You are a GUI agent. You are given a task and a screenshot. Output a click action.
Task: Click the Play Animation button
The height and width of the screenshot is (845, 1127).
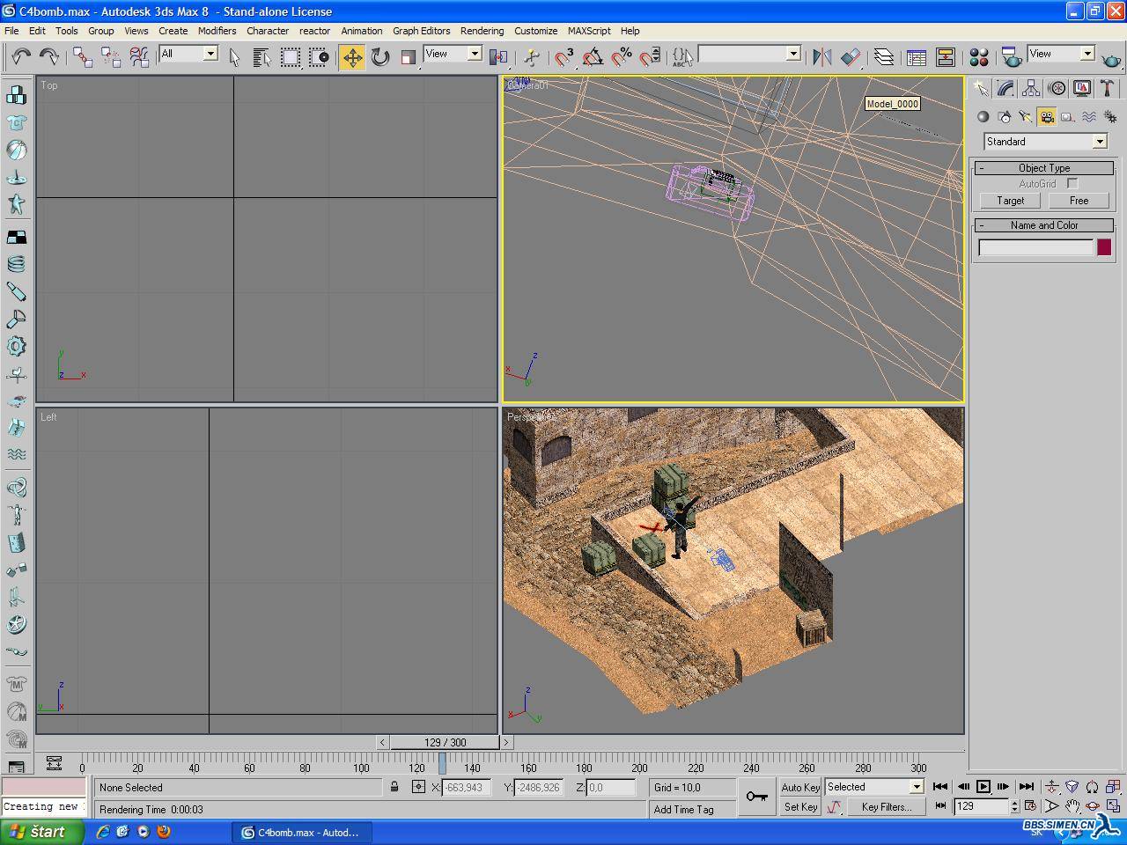click(983, 787)
